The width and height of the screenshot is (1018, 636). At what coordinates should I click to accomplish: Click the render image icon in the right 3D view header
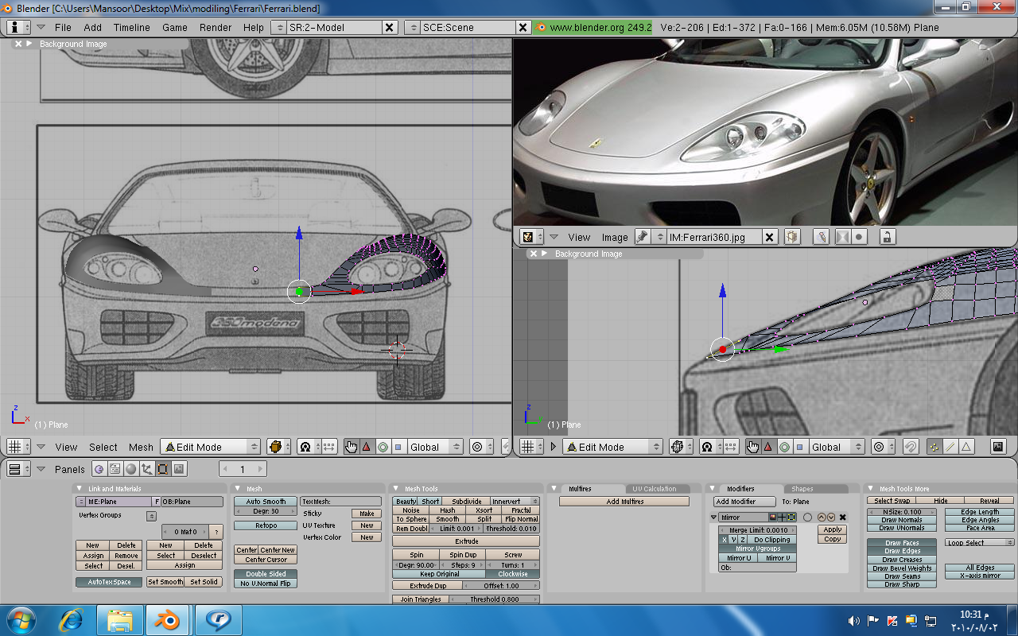point(998,447)
